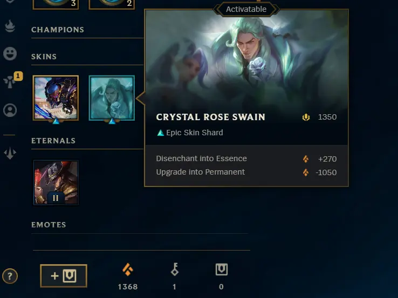Click the Champions section header

click(x=58, y=30)
